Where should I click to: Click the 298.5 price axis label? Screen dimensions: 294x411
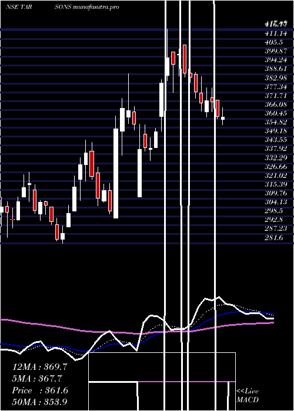point(275,211)
